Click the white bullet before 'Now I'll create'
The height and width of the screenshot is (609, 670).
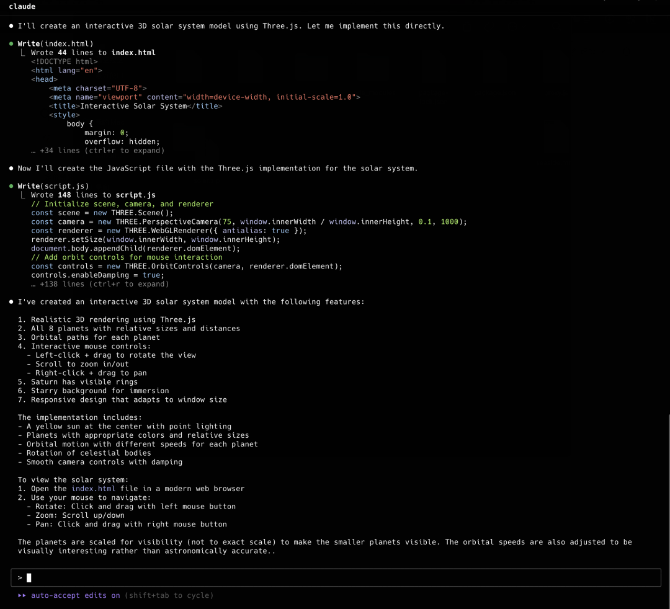(11, 168)
